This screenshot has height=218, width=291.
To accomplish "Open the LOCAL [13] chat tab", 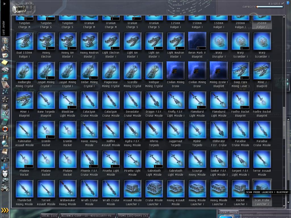I will [49, 216].
